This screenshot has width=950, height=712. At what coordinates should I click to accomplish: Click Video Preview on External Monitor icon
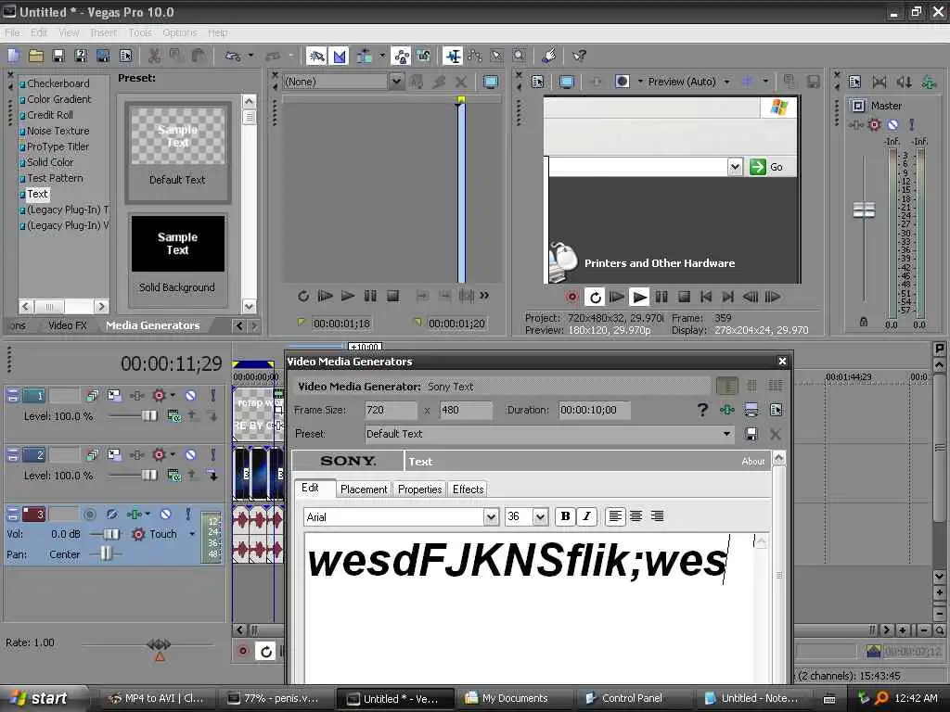[x=566, y=82]
